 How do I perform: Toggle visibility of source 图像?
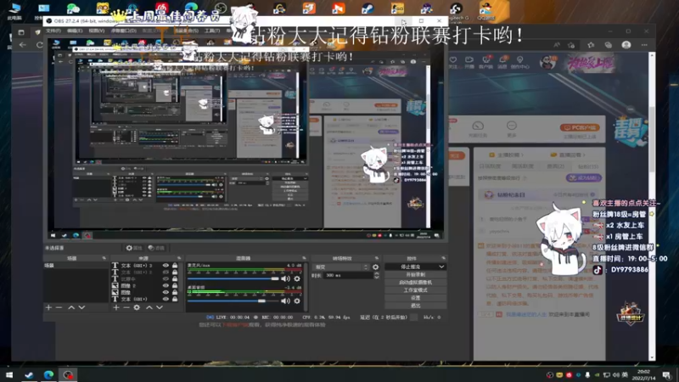(166, 292)
